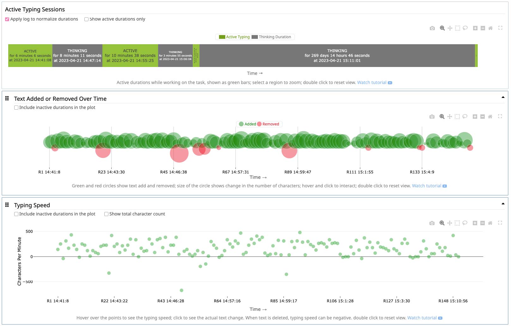This screenshot has width=511, height=326.
Task: Collapse the Text Added or Removed panel
Action: 503,97
